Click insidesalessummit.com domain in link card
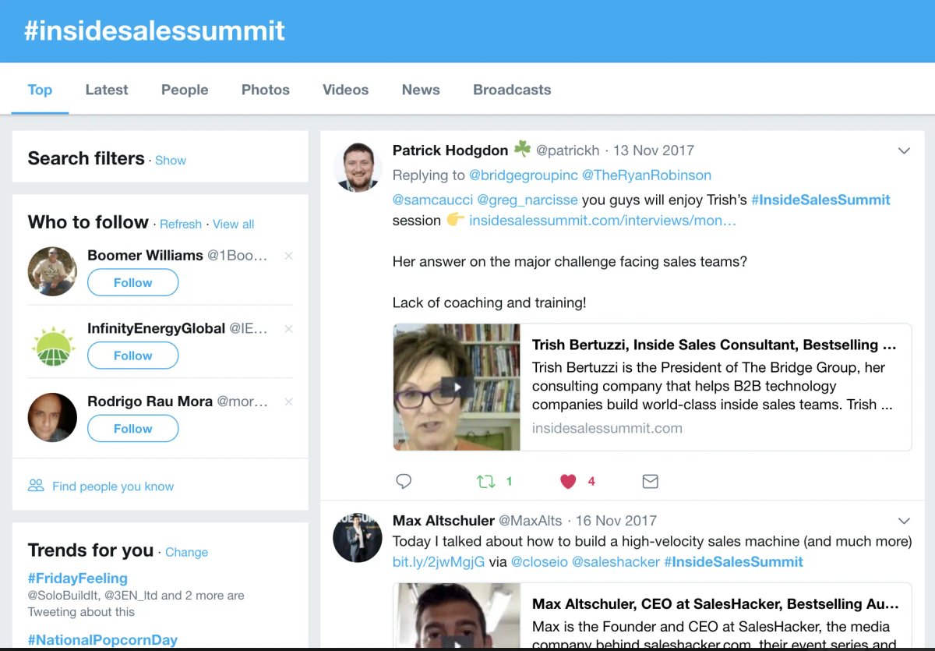 [607, 428]
